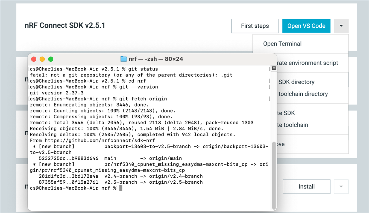Click the "pr/nrf5340_cpunet_missing_easydma-maxcnt-bits_cp" new branch line
369x213 pixels.
(149, 167)
